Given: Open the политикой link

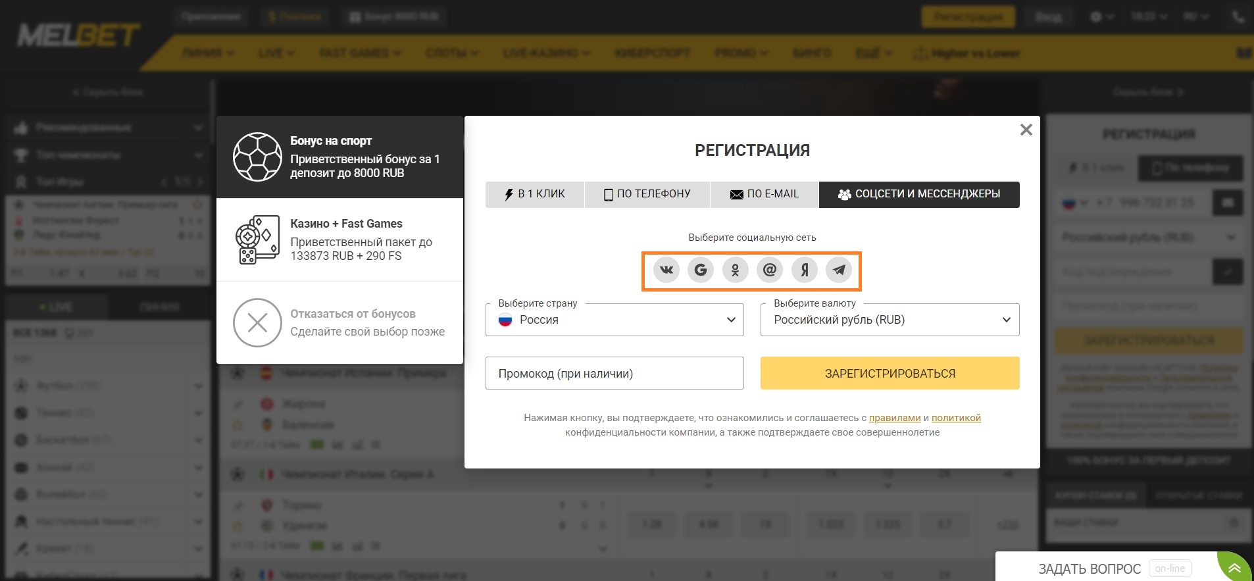Looking at the screenshot, I should [x=956, y=418].
